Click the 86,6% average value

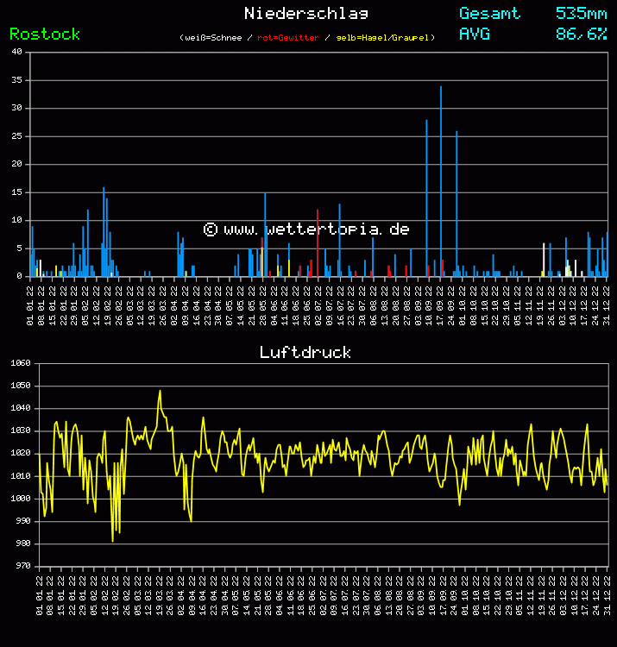tap(581, 34)
